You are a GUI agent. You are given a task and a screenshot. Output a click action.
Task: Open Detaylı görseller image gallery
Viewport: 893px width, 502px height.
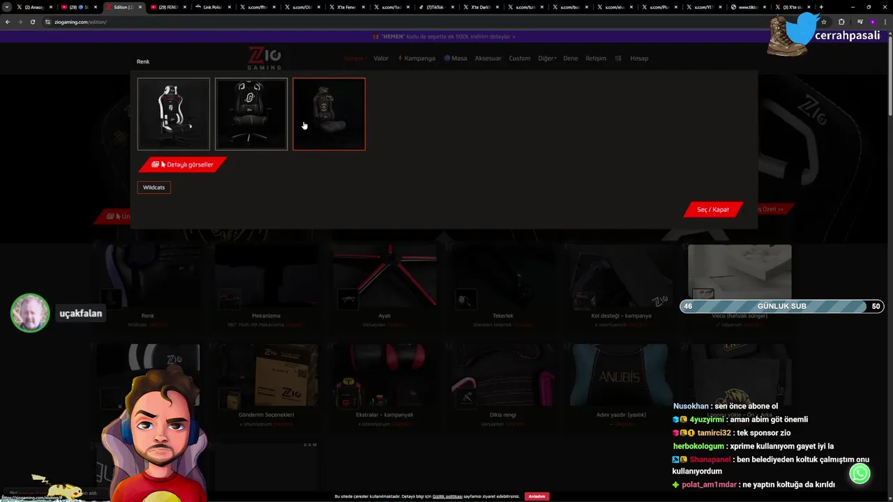coord(183,165)
